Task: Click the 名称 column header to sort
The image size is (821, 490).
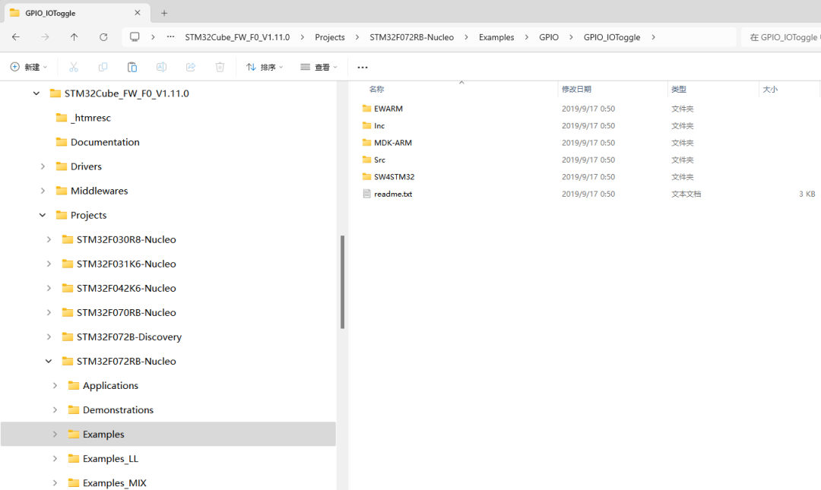Action: click(376, 89)
